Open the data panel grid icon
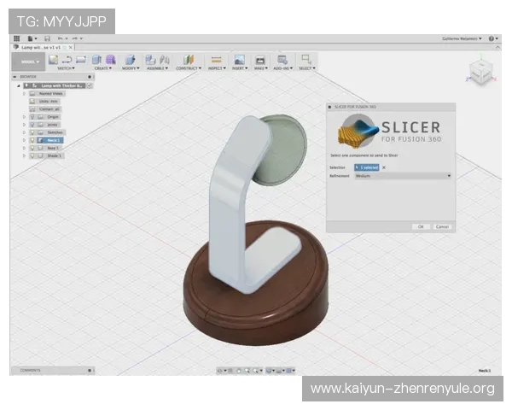This screenshot has height=410, width=512. [x=17, y=38]
